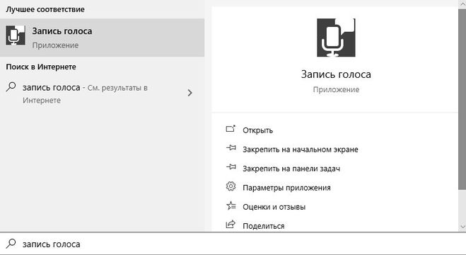Screen dimensions: 466x255
Task: Click the star icon for Оценки и отзывы
Action: point(231,205)
